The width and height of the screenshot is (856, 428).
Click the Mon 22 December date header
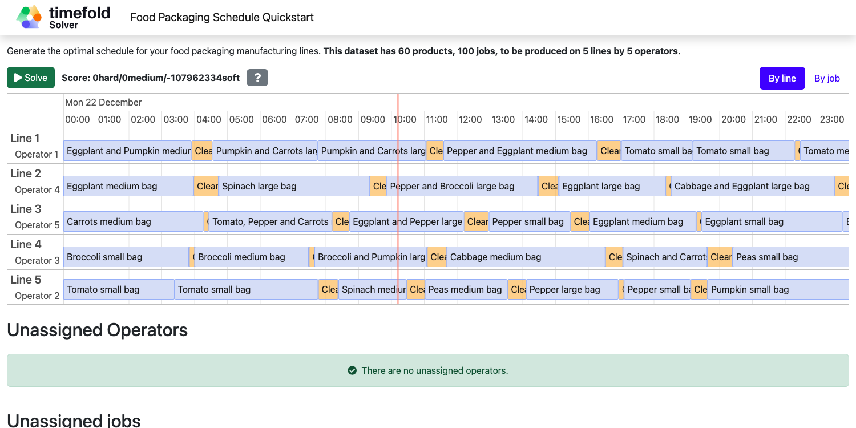pos(103,102)
